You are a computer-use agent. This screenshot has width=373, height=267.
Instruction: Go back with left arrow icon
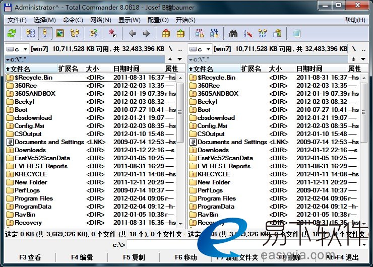coord(132,33)
